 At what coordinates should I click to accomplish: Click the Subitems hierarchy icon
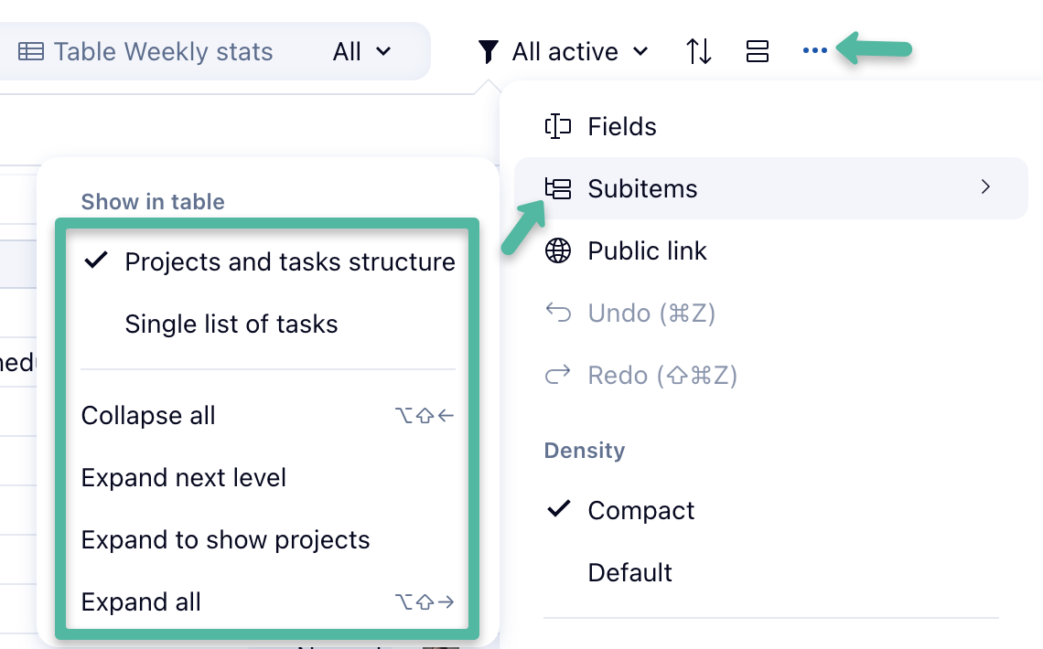coord(558,188)
